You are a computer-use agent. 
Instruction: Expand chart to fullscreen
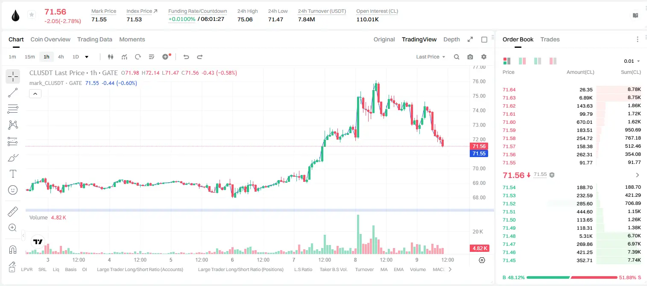tap(470, 39)
